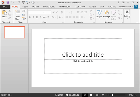The height and width of the screenshot is (97, 140).
Task: Open Character Spacing AV dropdown
Action: [x=48, y=17]
